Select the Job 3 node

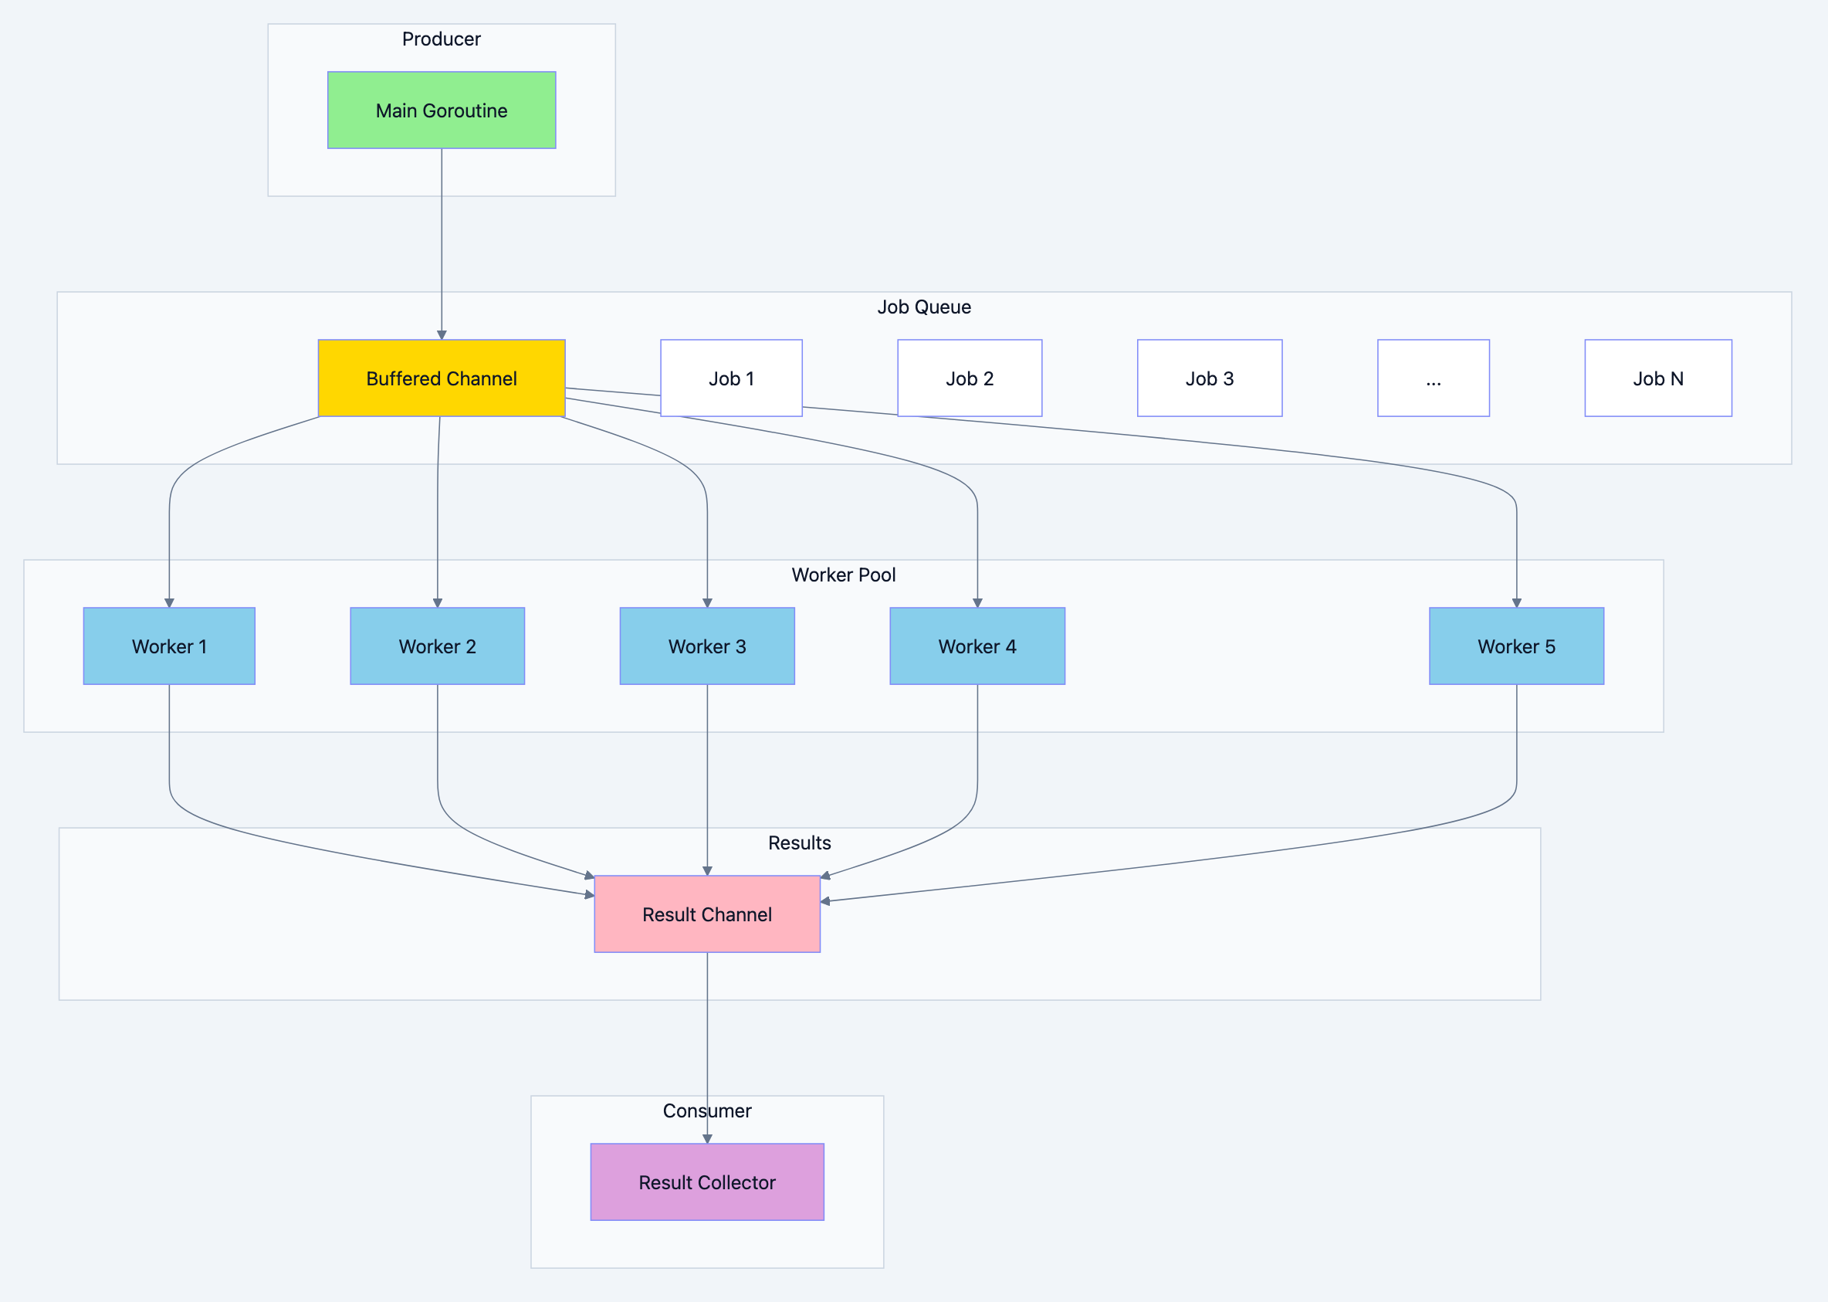tap(1210, 378)
